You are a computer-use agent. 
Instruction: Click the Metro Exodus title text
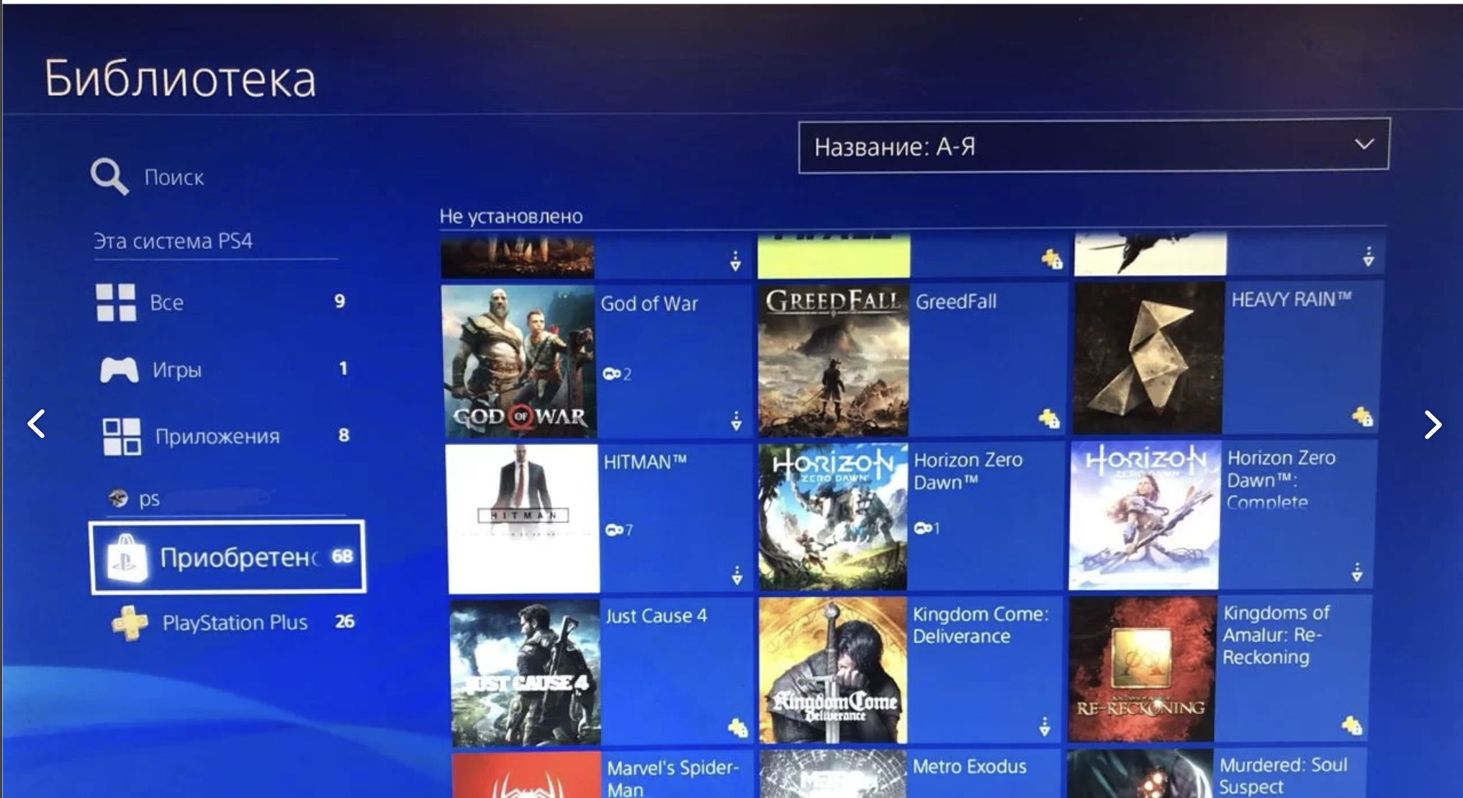(x=970, y=766)
